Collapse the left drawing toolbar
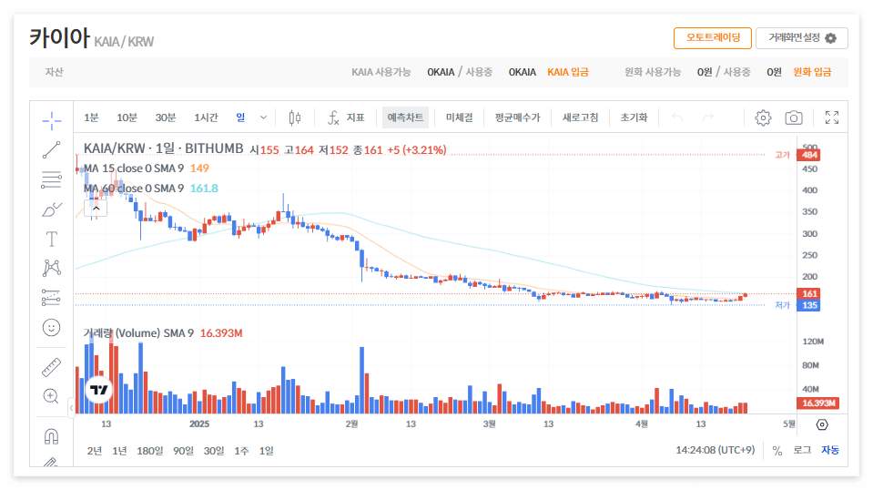 tap(71, 408)
